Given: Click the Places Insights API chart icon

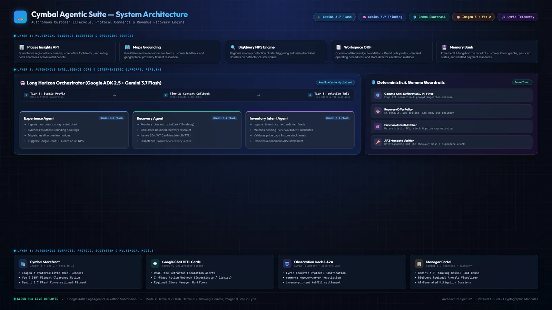Looking at the screenshot, I should coord(22,47).
